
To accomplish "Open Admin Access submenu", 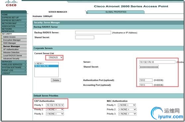I will 14,37.
